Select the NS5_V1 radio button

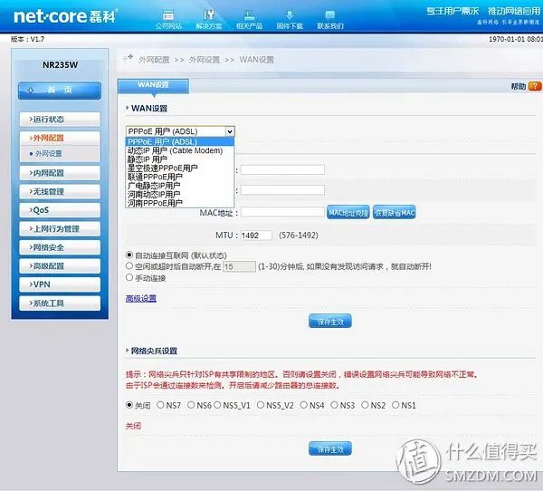pos(217,405)
